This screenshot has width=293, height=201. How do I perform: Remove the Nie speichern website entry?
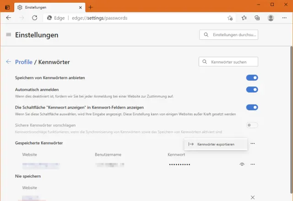click(x=253, y=197)
